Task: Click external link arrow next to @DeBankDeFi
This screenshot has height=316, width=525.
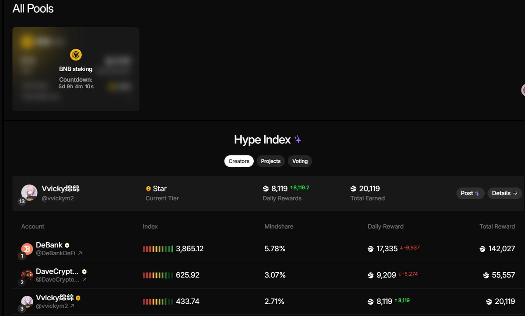Action: point(80,253)
